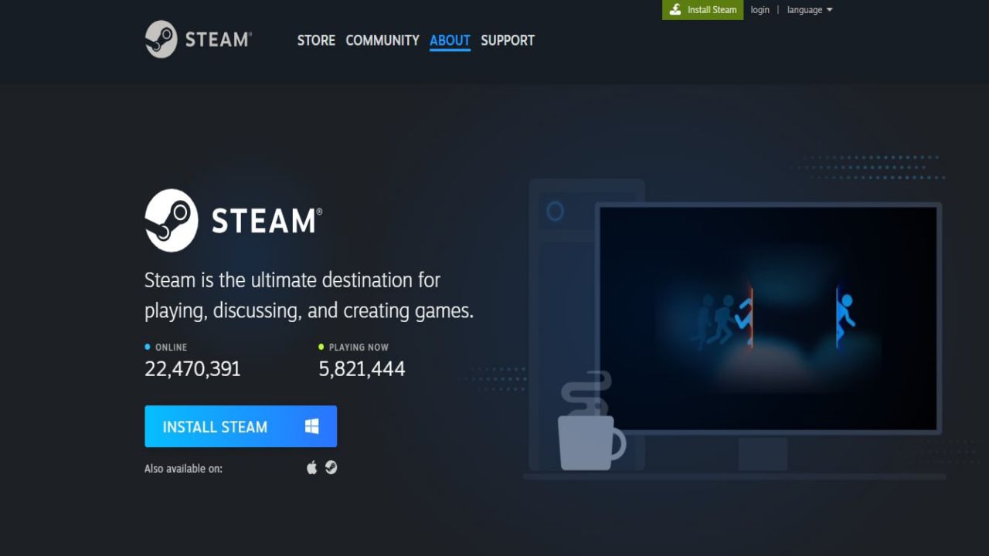This screenshot has width=989, height=556.
Task: Click the 22,470,391 online player count
Action: [192, 368]
